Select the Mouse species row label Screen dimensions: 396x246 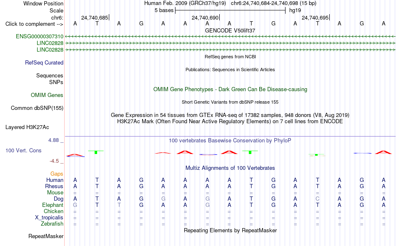pos(55,192)
